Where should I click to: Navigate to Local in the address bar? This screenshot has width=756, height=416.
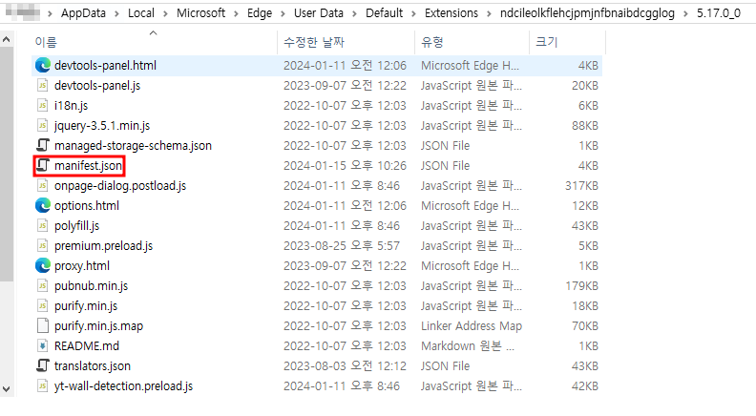(x=140, y=13)
